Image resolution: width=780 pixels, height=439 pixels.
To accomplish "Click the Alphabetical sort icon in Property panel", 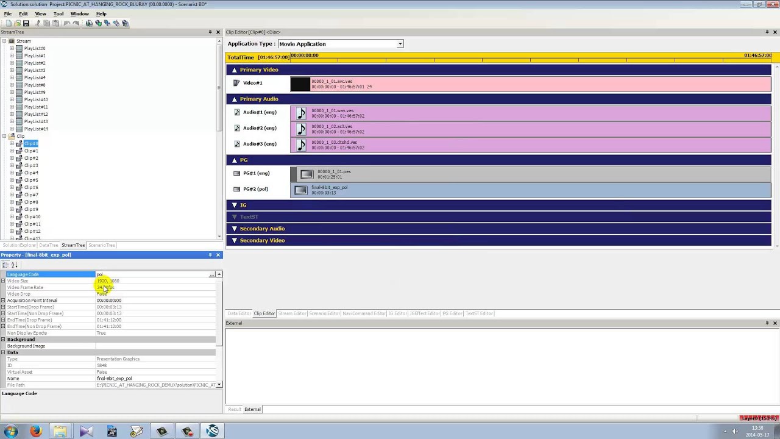I will 15,265.
